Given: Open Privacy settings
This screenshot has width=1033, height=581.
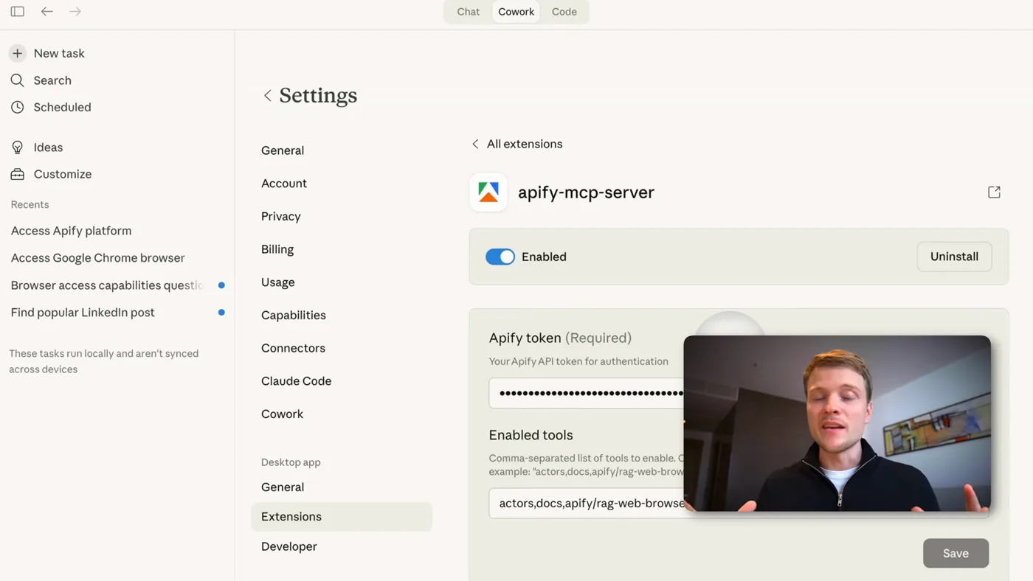Looking at the screenshot, I should tap(281, 216).
